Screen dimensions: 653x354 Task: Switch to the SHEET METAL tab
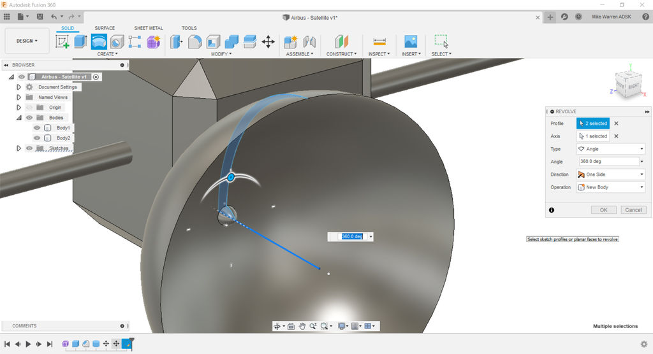[x=149, y=28]
